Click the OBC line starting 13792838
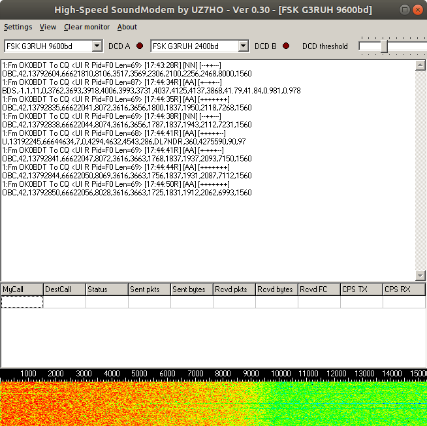 pyautogui.click(x=127, y=125)
